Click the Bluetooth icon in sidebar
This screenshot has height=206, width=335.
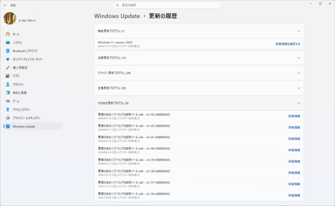coord(8,51)
